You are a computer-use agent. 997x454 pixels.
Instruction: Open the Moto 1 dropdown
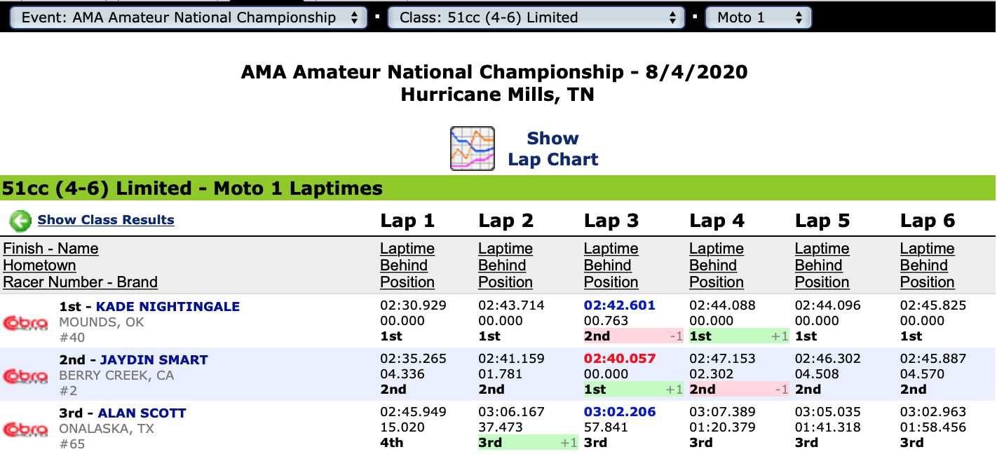pos(759,18)
